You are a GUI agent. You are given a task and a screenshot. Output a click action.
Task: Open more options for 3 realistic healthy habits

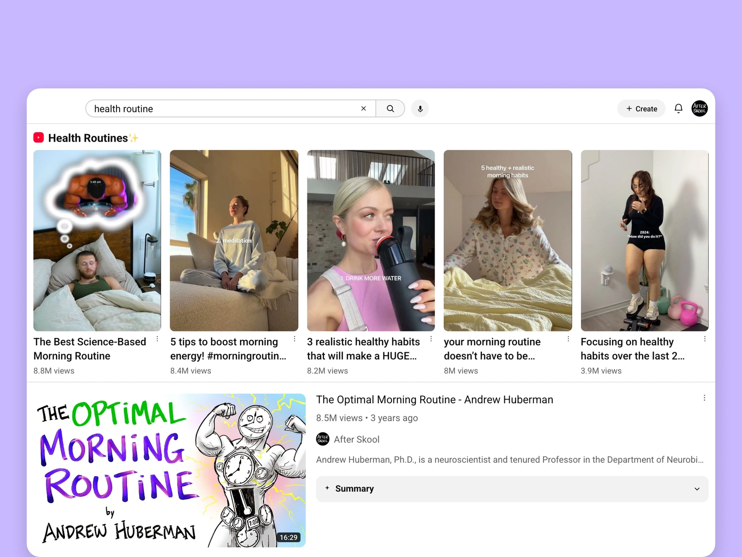point(431,339)
